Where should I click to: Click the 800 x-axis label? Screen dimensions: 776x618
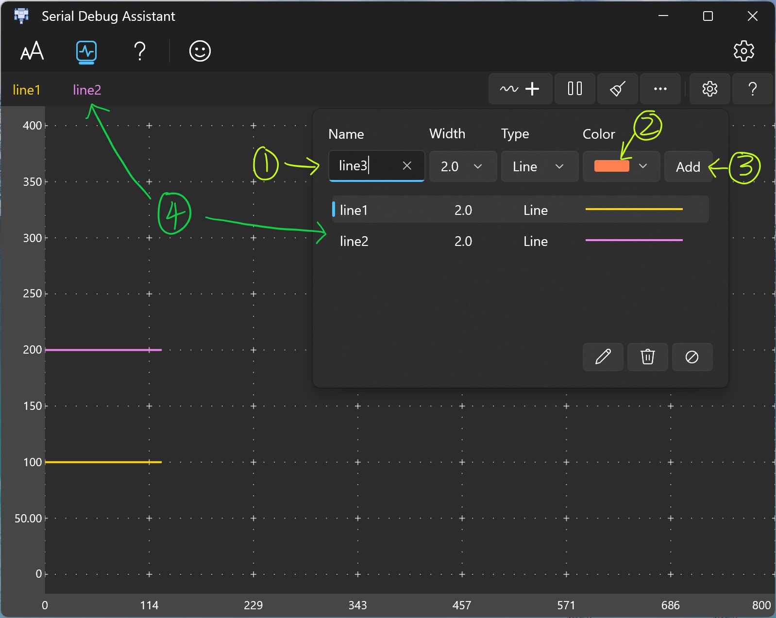point(761,605)
